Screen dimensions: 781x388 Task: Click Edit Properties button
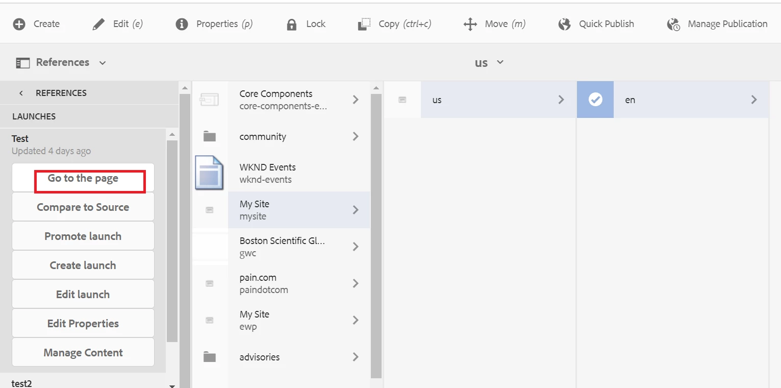tap(83, 324)
